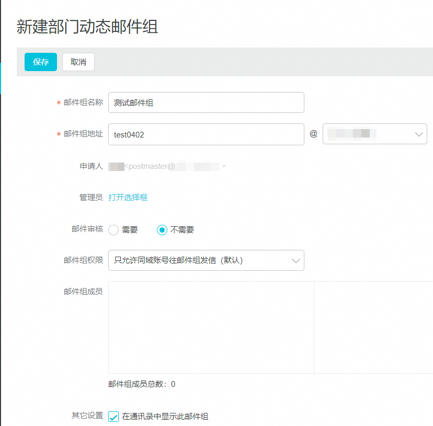This screenshot has width=433, height=426.
Task: Click the 新建部门动态邮件组 page title
Action: tap(87, 27)
